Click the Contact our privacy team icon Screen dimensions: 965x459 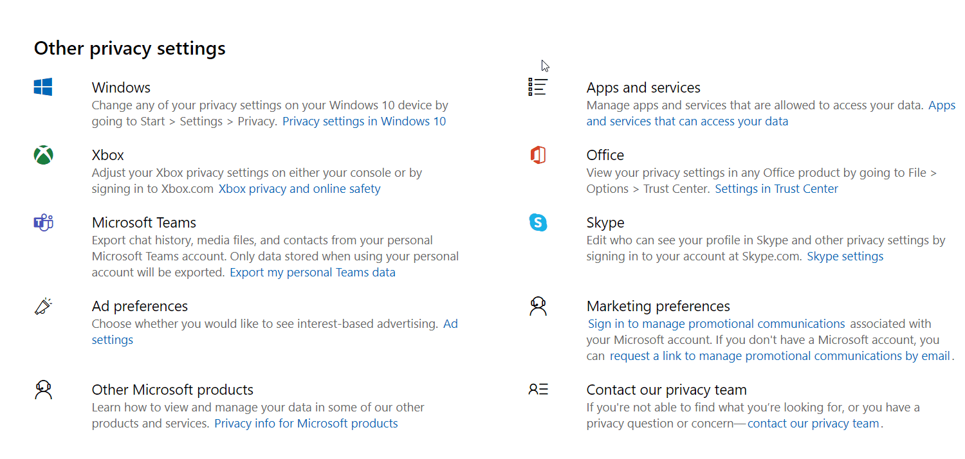[x=538, y=389]
